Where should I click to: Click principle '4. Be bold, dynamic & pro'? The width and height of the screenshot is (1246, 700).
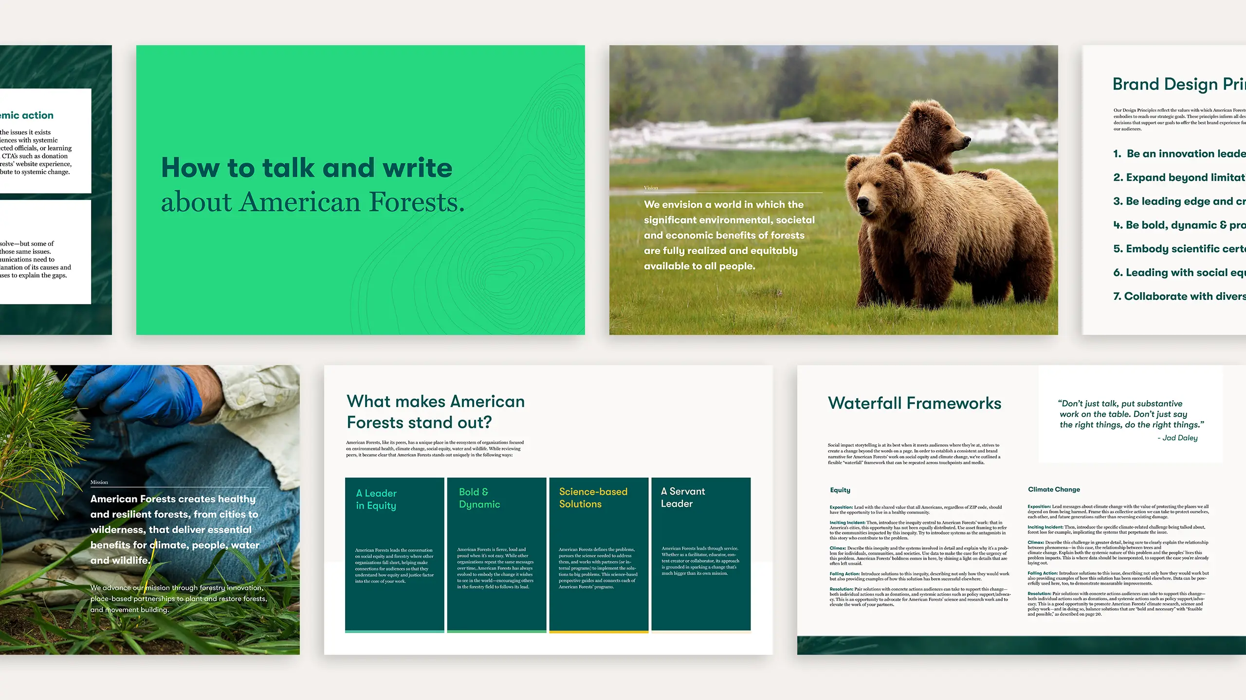tap(1179, 225)
